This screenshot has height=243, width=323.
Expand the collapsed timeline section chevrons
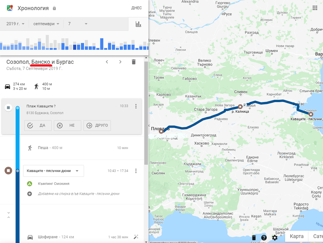click(x=9, y=215)
